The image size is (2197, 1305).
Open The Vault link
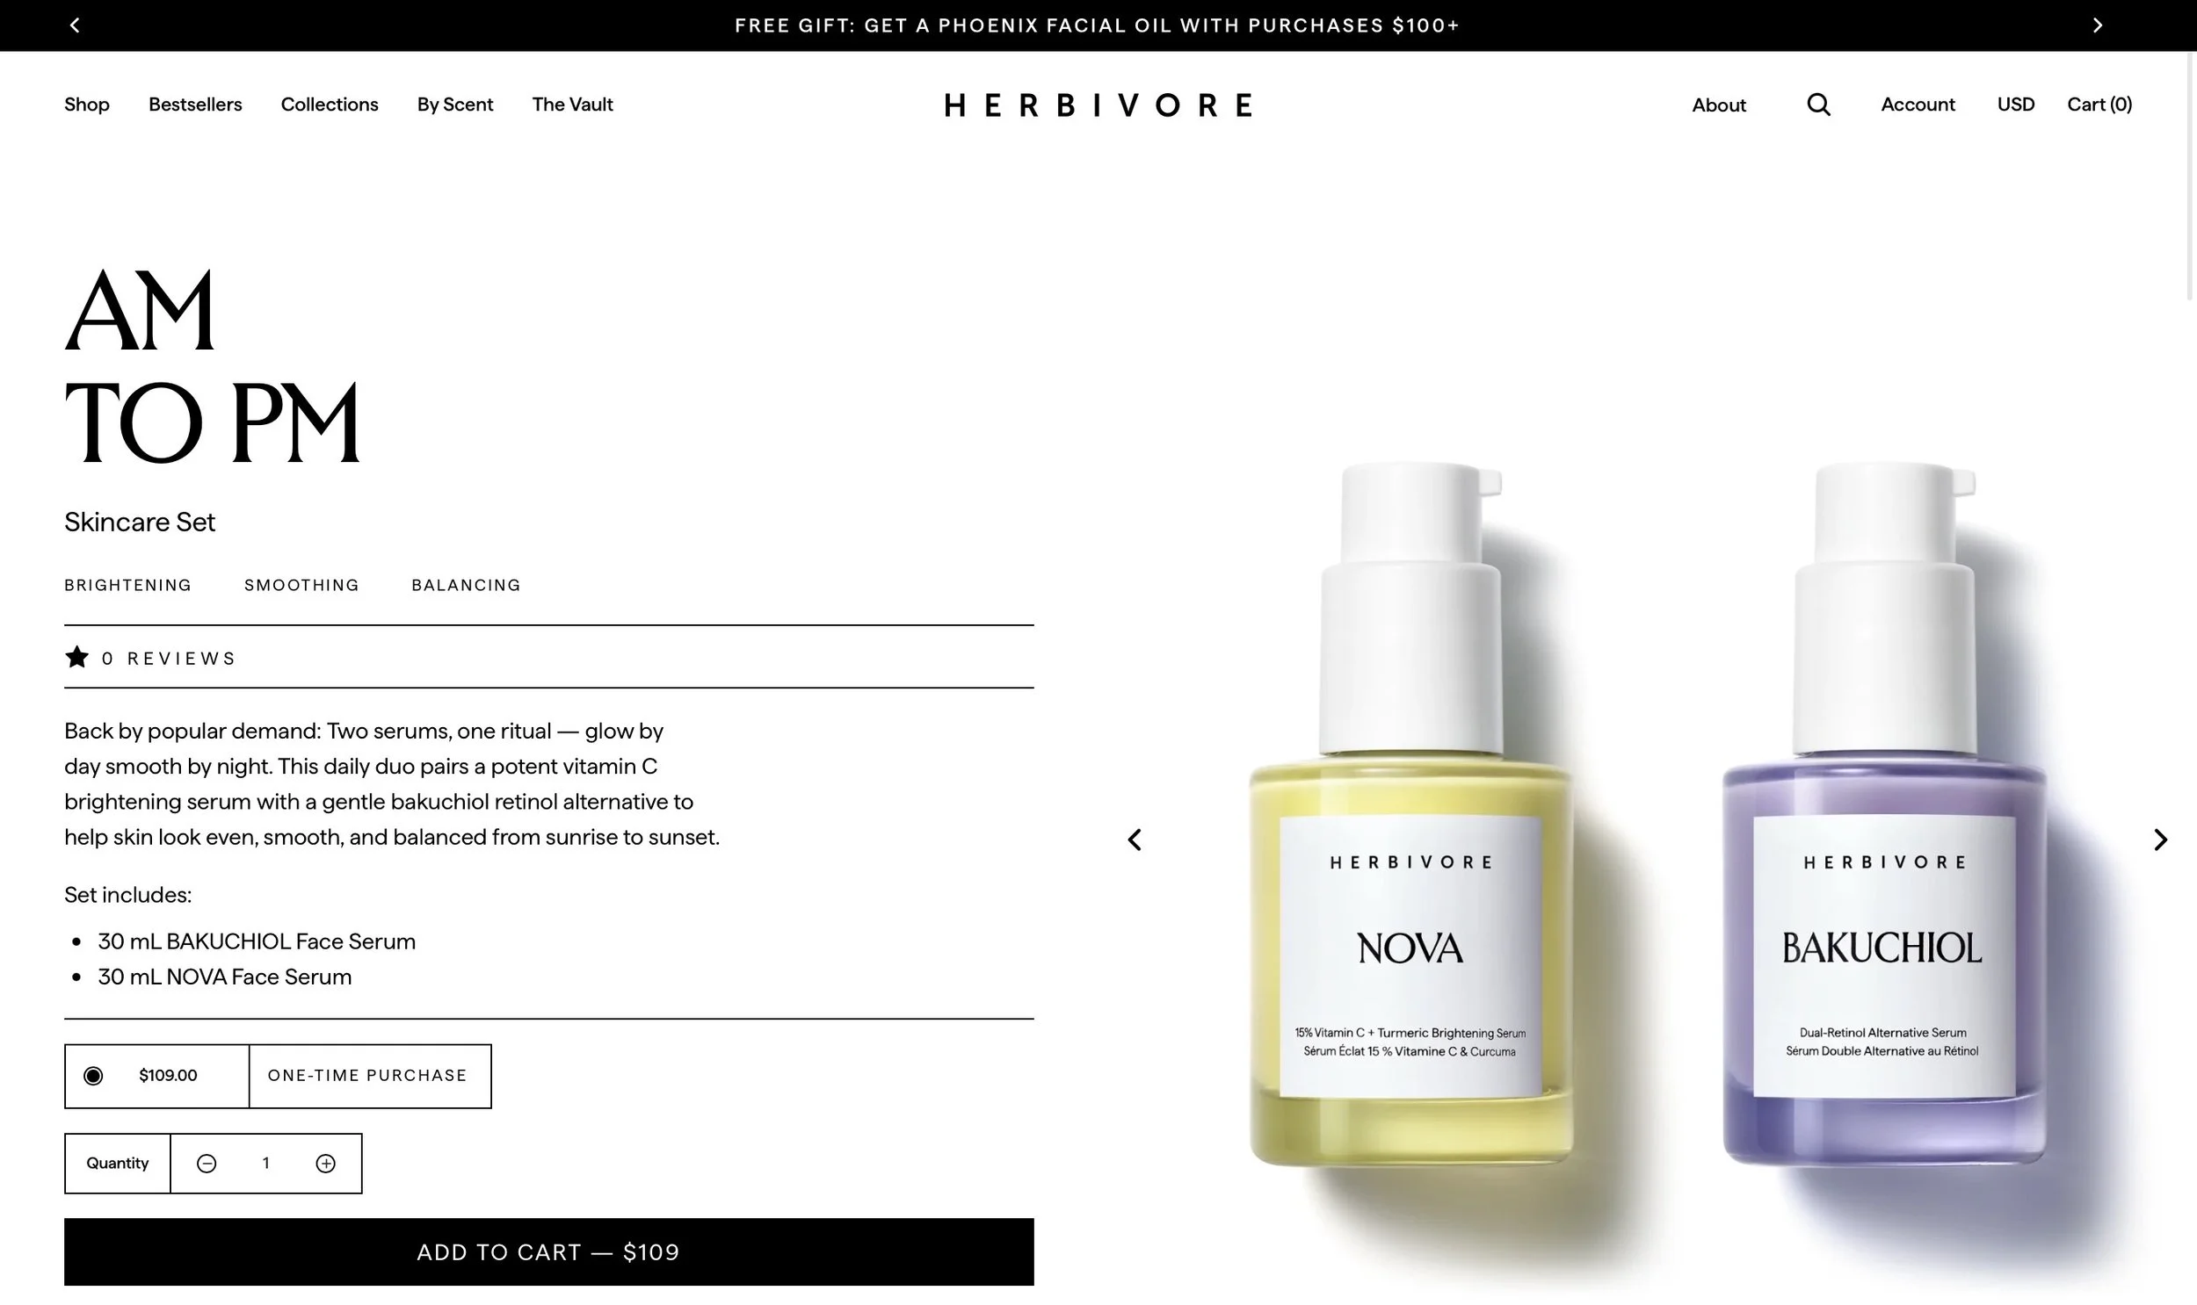572,104
